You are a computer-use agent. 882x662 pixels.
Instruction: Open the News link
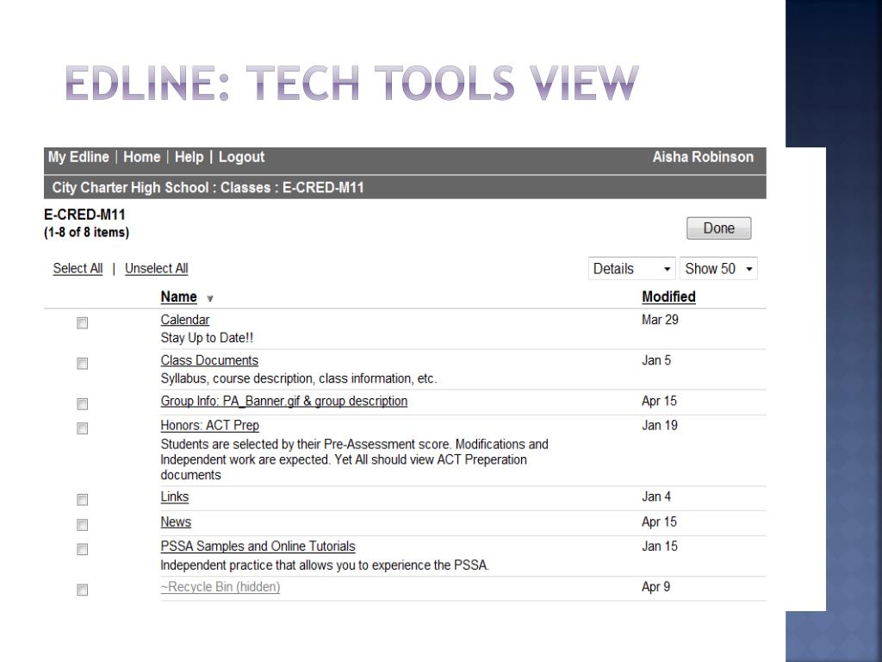(x=176, y=521)
